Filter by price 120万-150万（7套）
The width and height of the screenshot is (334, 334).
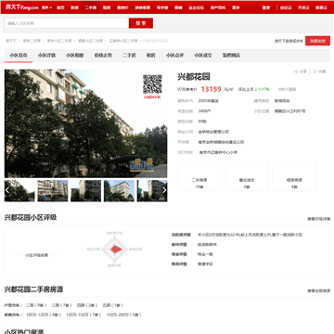tap(83, 315)
